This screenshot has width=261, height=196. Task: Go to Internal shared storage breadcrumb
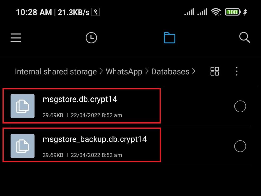[56, 72]
